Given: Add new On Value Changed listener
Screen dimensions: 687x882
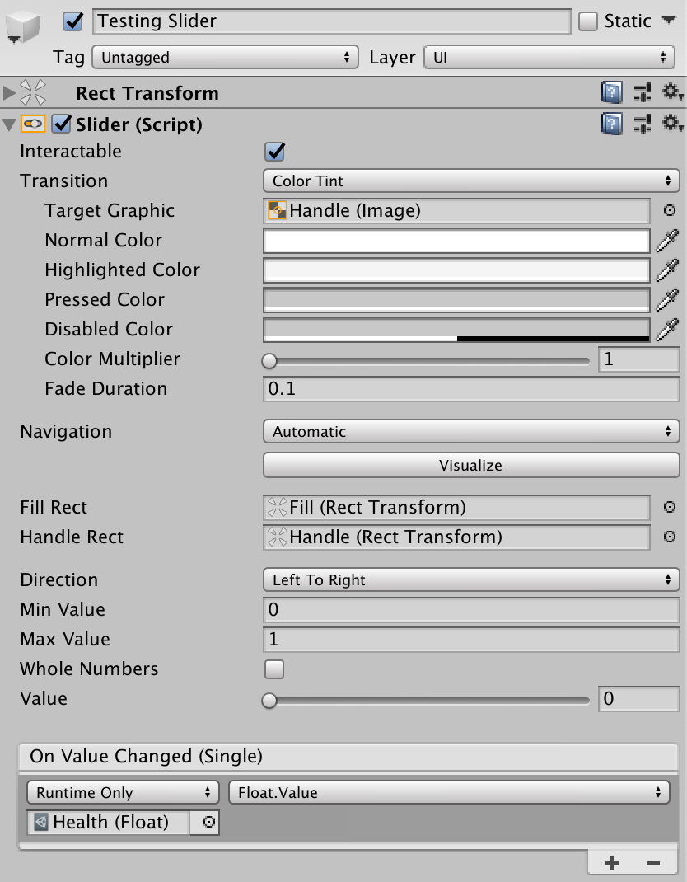Looking at the screenshot, I should point(612,862).
